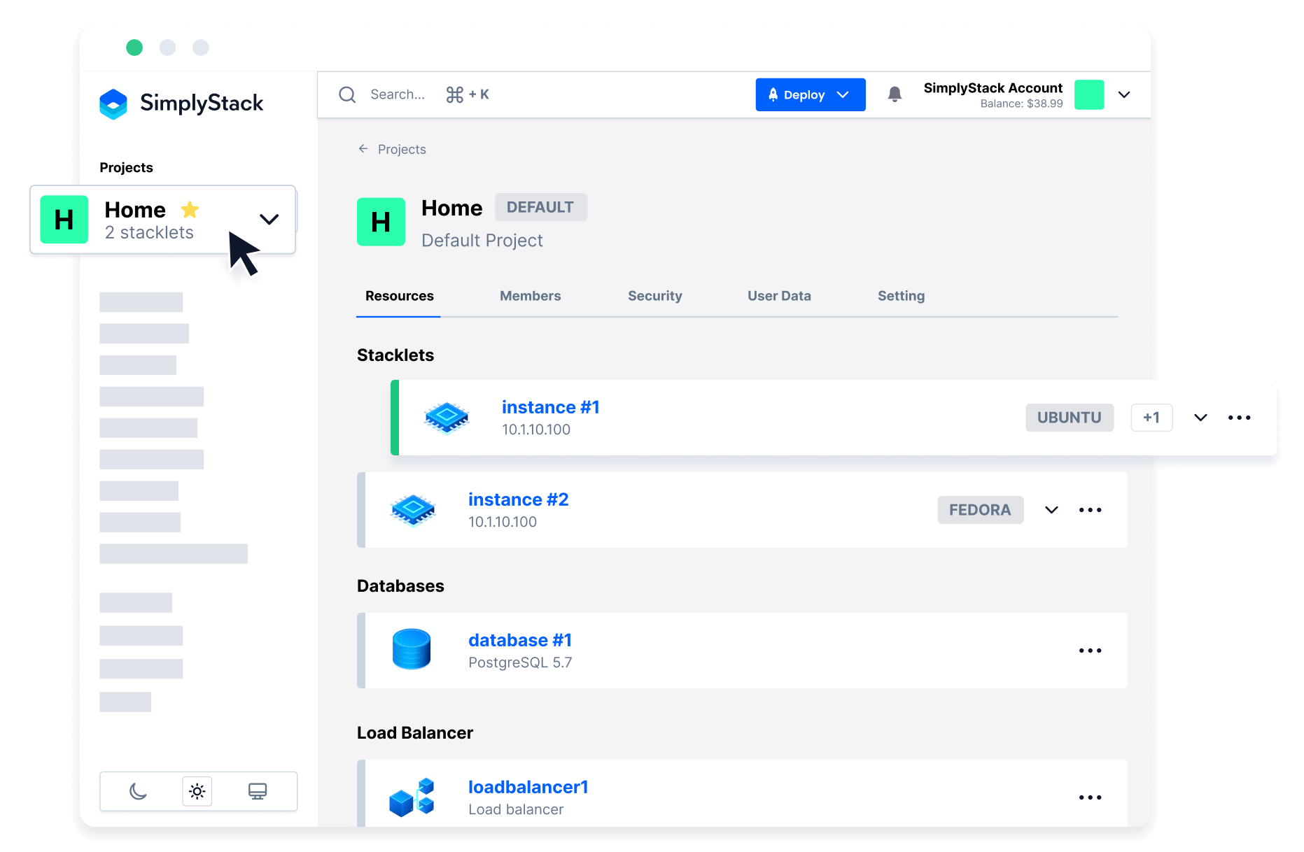Image resolution: width=1304 pixels, height=852 pixels.
Task: Open instance #1 link
Action: tap(550, 407)
